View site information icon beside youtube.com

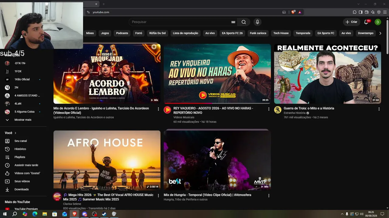[88, 12]
